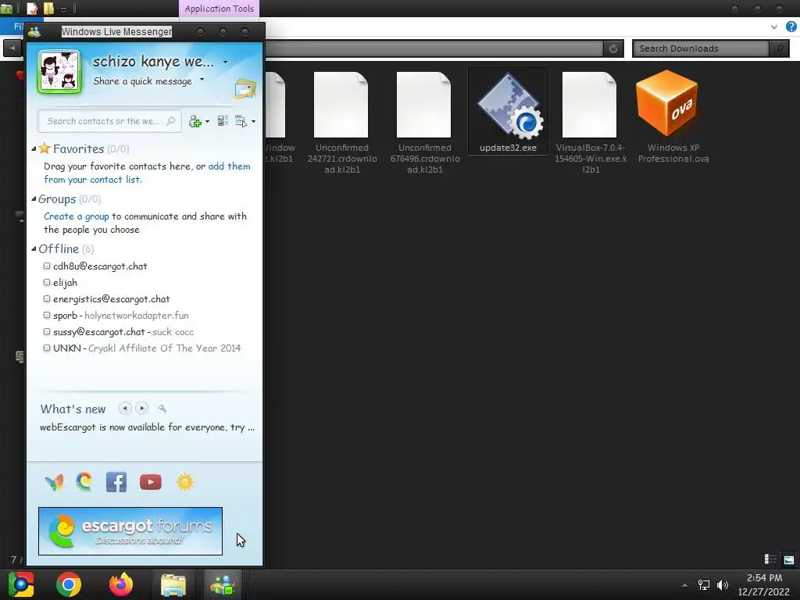Select contact cdh8u@escargot.chat

pos(100,266)
